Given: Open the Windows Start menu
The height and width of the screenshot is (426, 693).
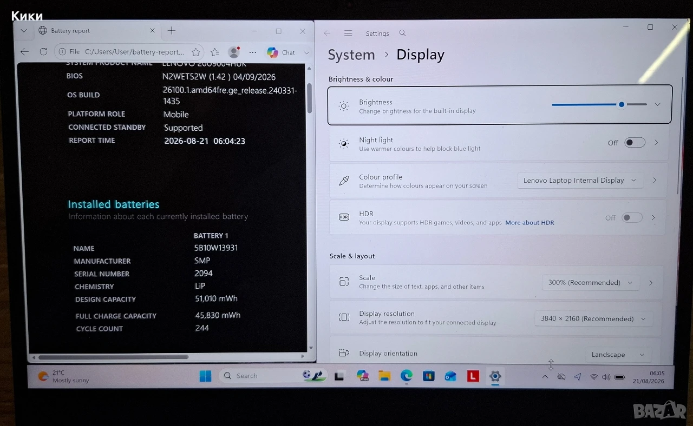Looking at the screenshot, I should click(x=206, y=376).
